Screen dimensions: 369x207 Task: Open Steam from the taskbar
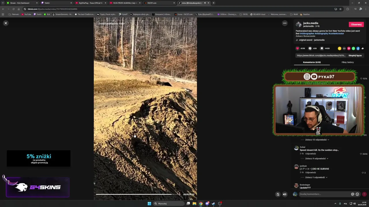tap(213, 204)
